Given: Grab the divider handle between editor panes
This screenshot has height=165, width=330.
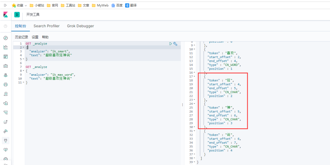Looking at the screenshot, I should [182, 104].
